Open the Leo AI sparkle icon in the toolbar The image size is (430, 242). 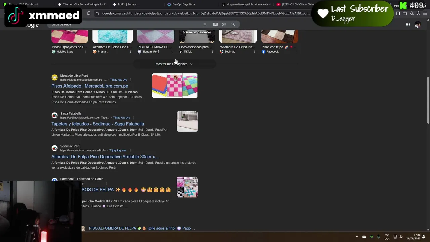click(x=412, y=13)
